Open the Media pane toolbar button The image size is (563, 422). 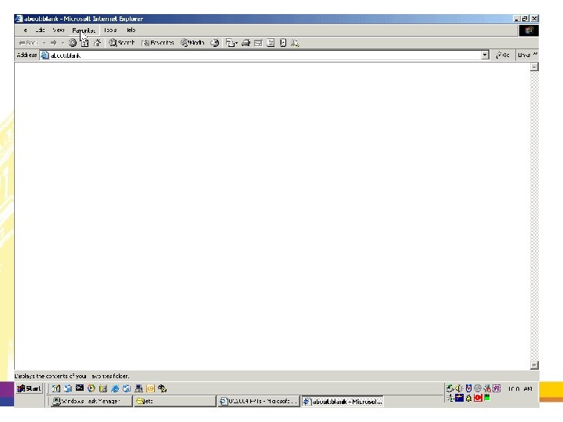click(x=192, y=43)
